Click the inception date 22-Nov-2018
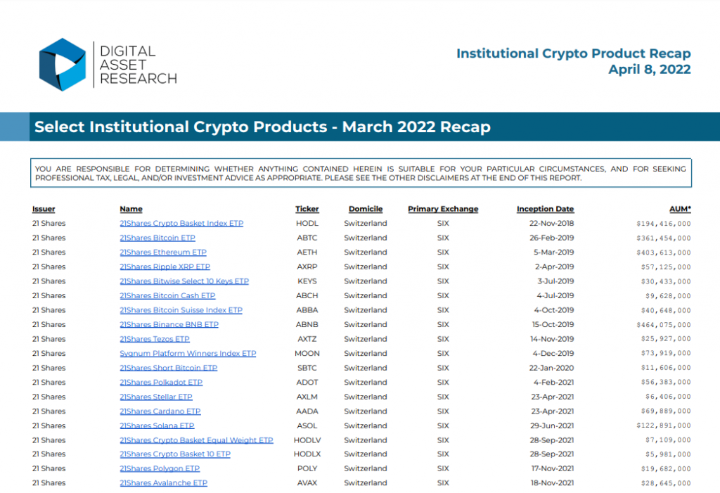The width and height of the screenshot is (720, 493). [551, 224]
